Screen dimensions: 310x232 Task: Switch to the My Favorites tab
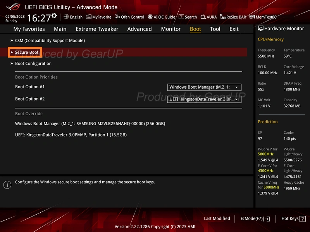pyautogui.click(x=29, y=29)
